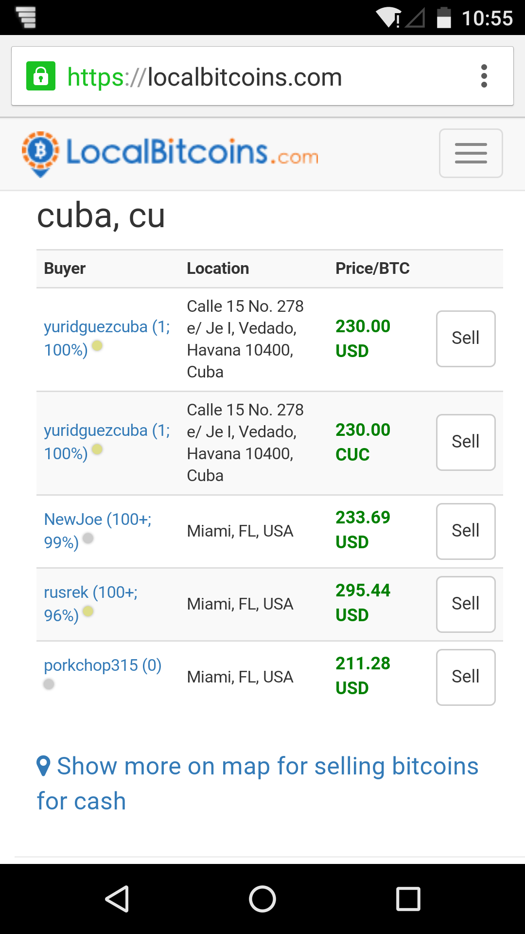This screenshot has height=934, width=525.
Task: Tap the green SSL padlock icon
Action: [41, 76]
